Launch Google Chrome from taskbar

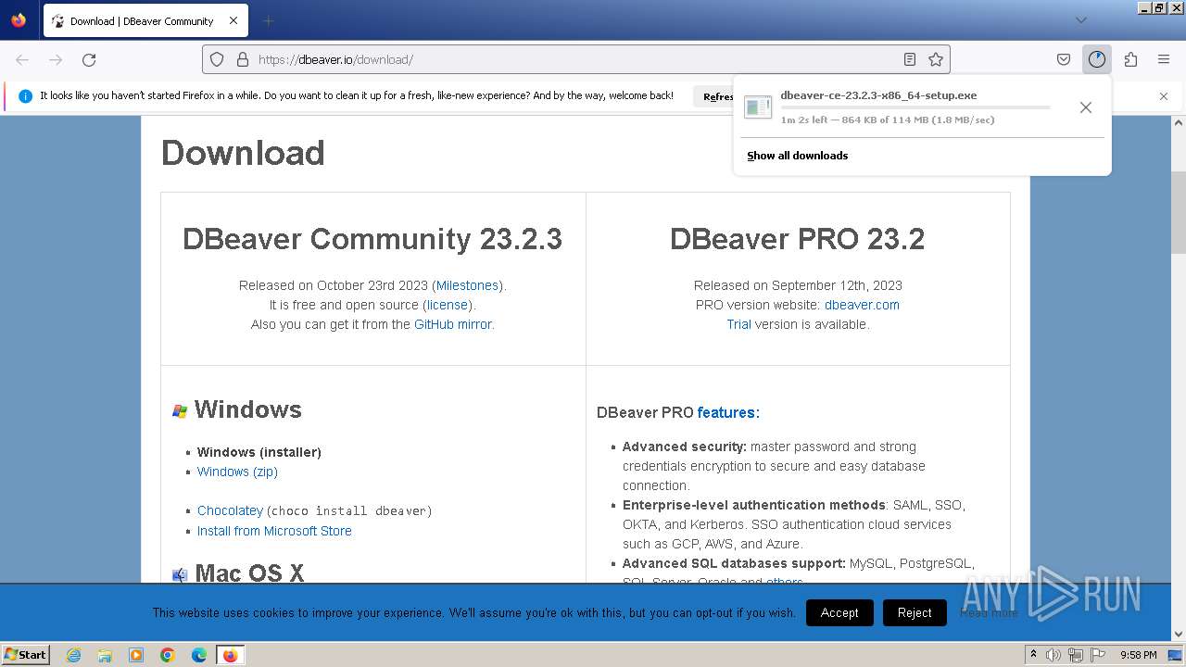tap(168, 655)
